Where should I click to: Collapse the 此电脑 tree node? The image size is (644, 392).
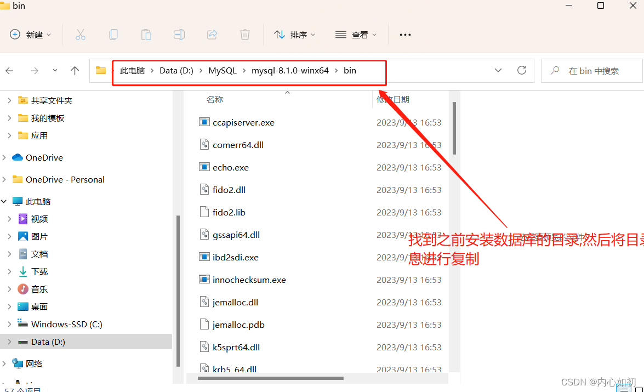point(4,201)
